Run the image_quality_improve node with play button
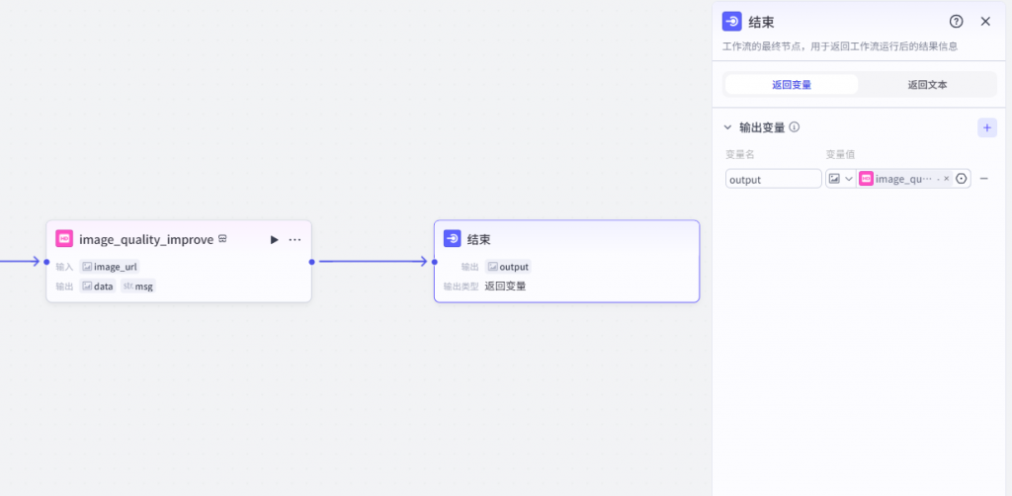Viewport: 1012px width, 496px height. [x=275, y=239]
